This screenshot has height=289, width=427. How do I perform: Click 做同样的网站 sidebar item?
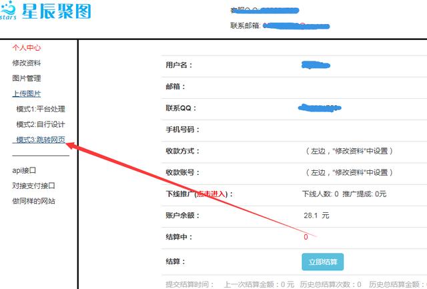(33, 201)
